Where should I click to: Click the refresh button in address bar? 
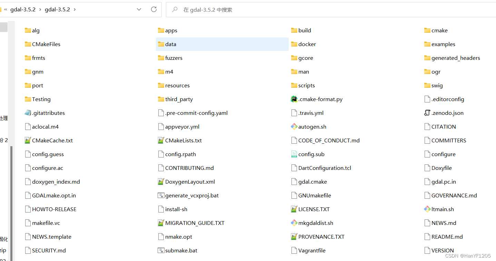[154, 10]
